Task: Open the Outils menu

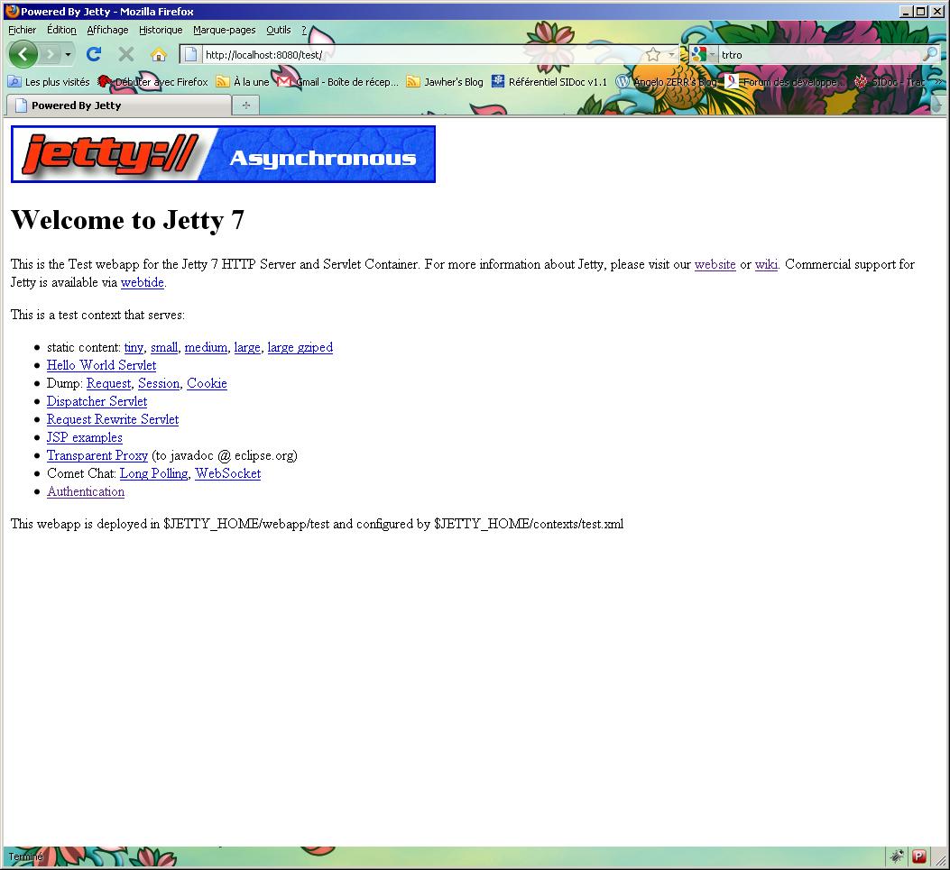Action: (x=279, y=30)
